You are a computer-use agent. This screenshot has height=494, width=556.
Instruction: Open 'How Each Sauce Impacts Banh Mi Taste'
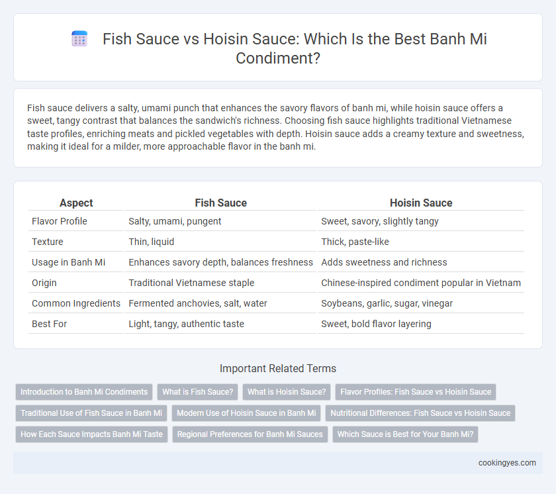click(91, 434)
